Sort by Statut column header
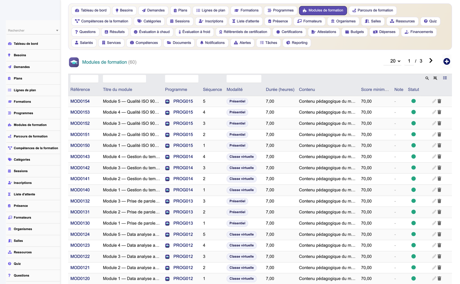The height and width of the screenshot is (284, 460). 413,90
